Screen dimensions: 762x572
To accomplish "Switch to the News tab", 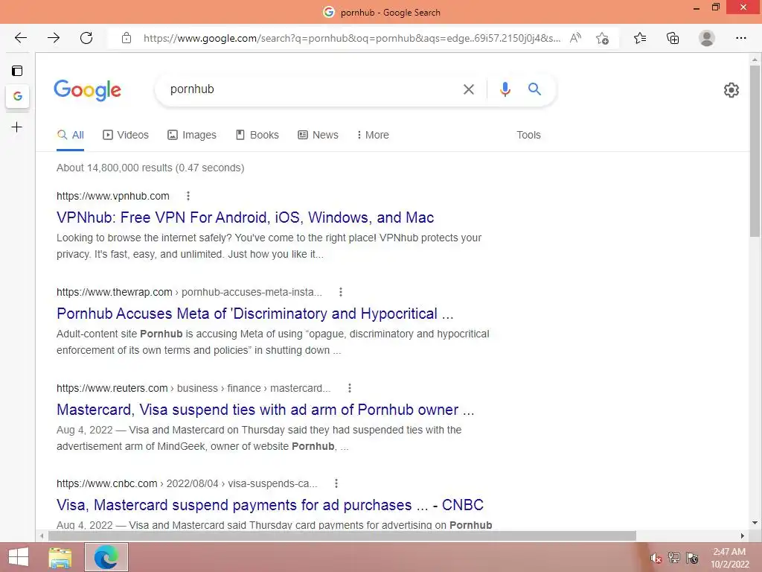I will click(x=318, y=136).
